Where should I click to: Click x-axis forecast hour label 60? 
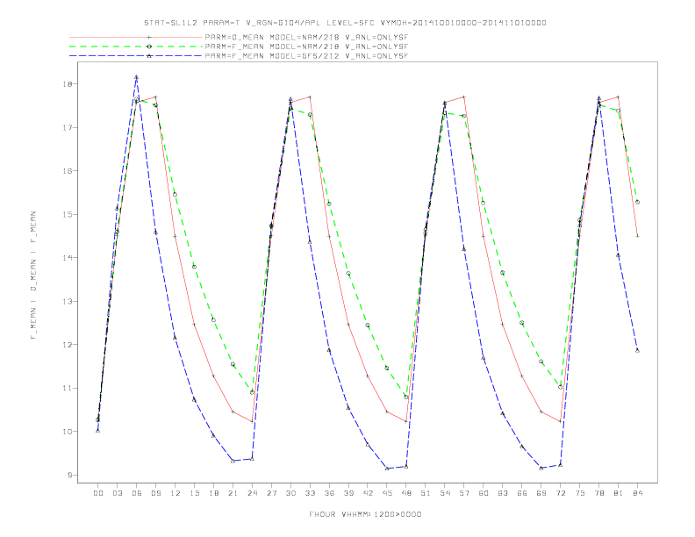(x=484, y=493)
